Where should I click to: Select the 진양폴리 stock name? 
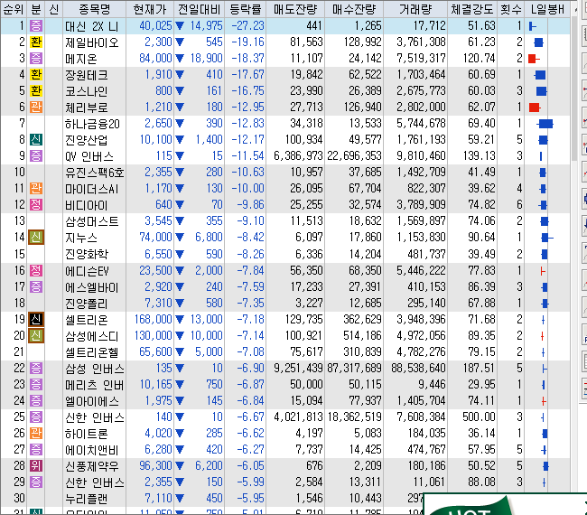click(x=87, y=303)
